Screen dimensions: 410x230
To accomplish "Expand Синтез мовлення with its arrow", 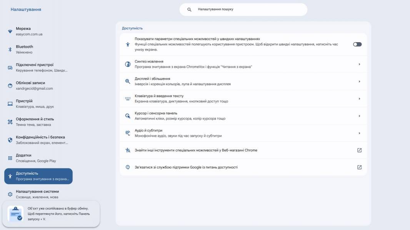I will [x=359, y=64].
